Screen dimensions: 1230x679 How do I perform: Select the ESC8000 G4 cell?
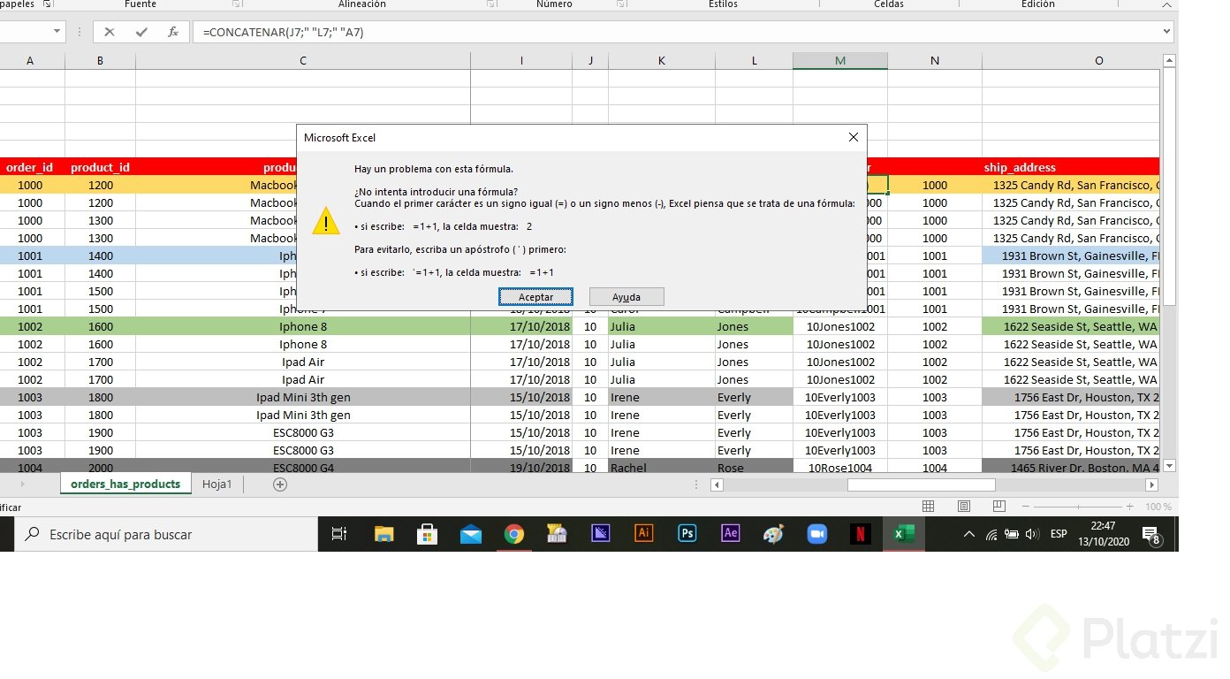coord(303,468)
